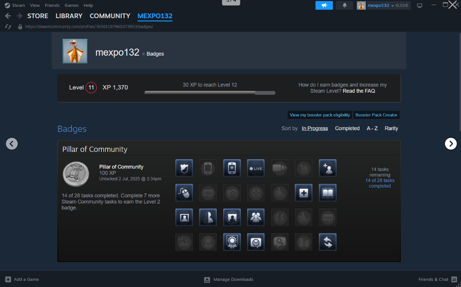461x287 pixels.
Task: Click the steamcommunity URL address field
Action: 89,27
